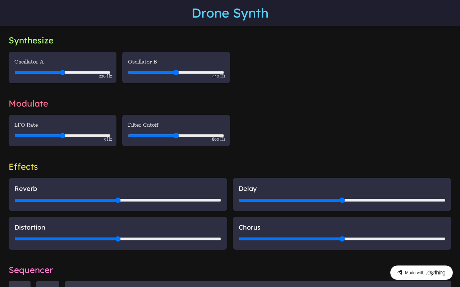460x287 pixels.
Task: Click the Synthesize section heading
Action: pos(31,41)
